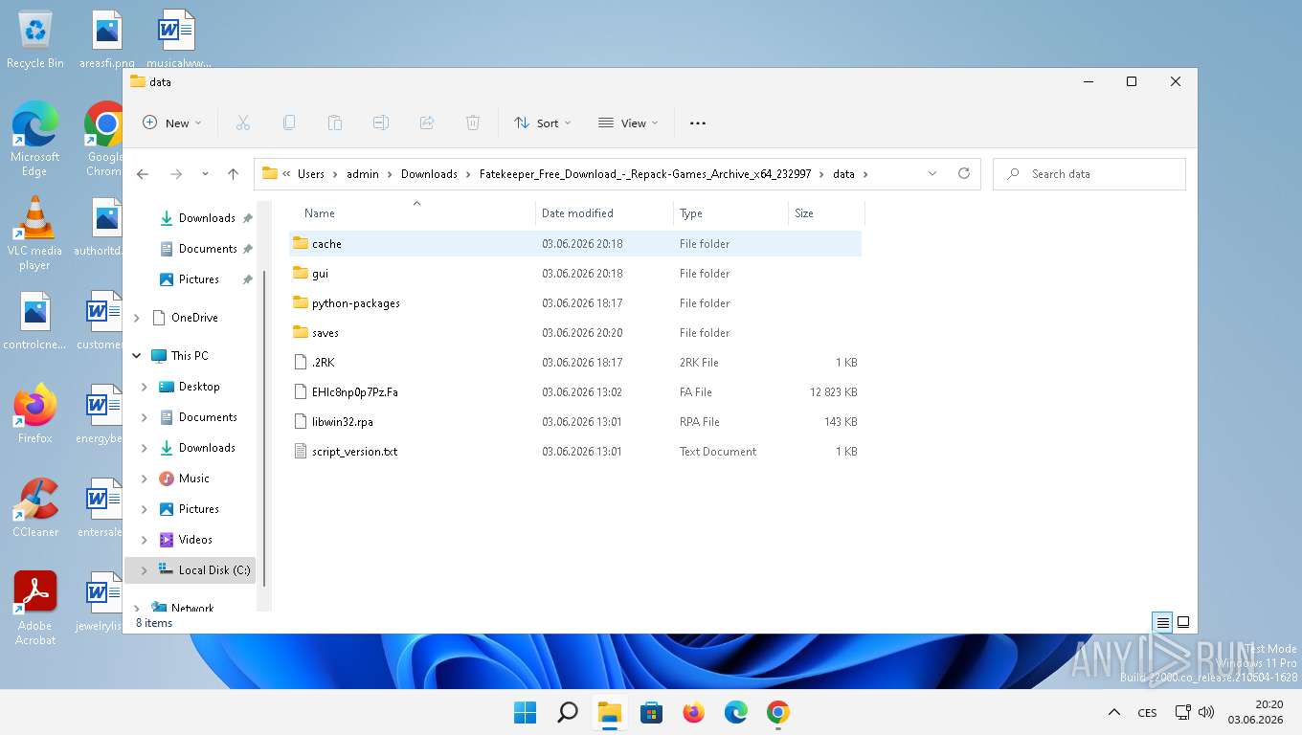The width and height of the screenshot is (1302, 735).
Task: Select Recycle Bin desktop icon
Action: point(35,40)
